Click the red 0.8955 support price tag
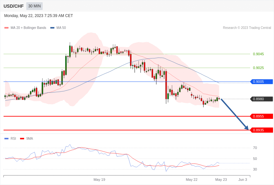274x185 pixels. coord(262,116)
